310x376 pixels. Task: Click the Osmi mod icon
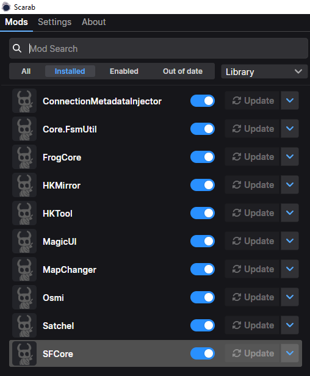tap(24, 297)
